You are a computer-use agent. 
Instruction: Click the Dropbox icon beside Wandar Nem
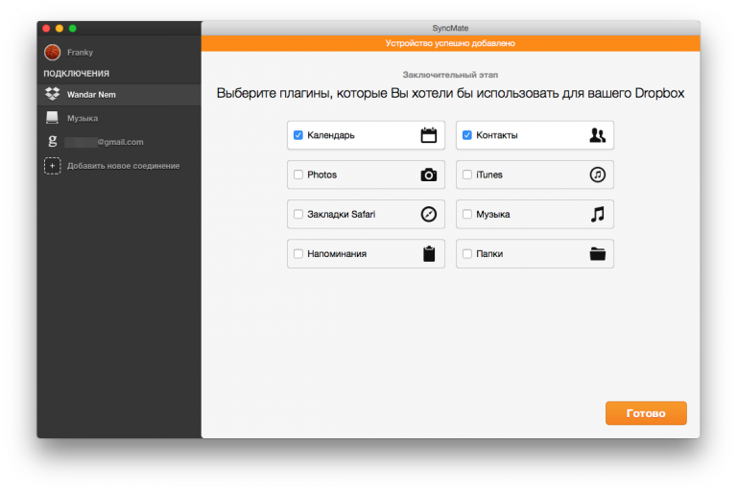[52, 94]
